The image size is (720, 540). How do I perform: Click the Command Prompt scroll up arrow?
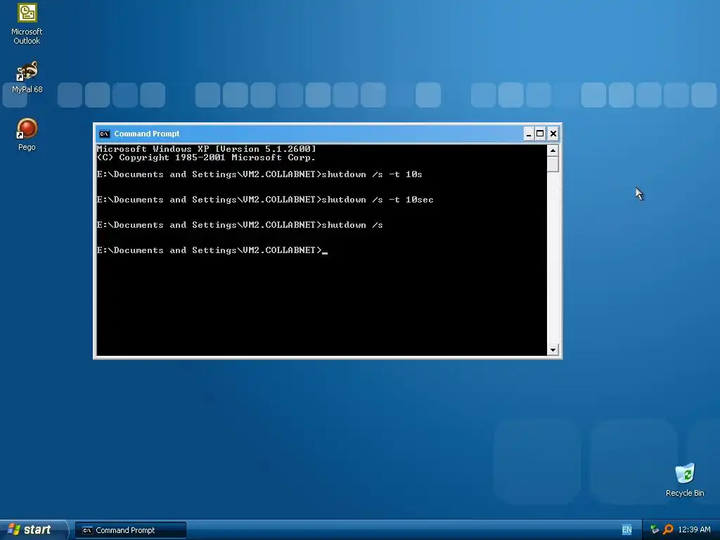pos(553,150)
